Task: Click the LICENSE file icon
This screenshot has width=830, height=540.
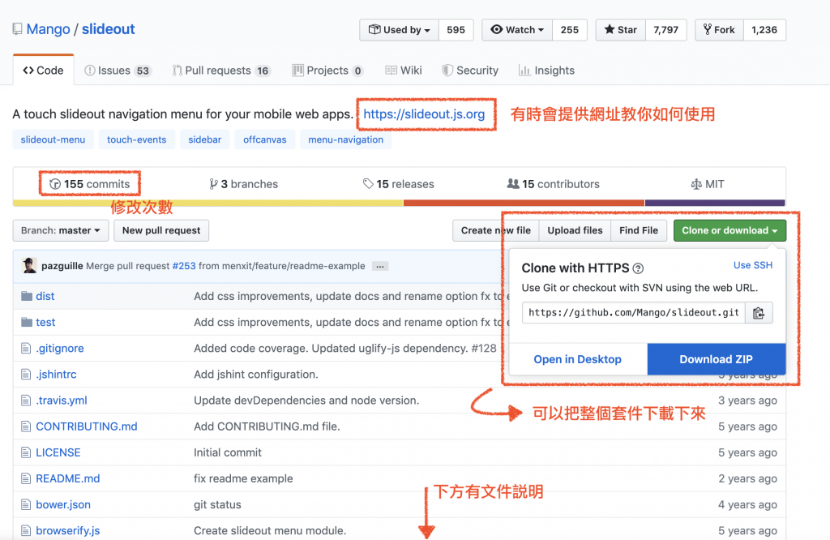Action: 26,452
